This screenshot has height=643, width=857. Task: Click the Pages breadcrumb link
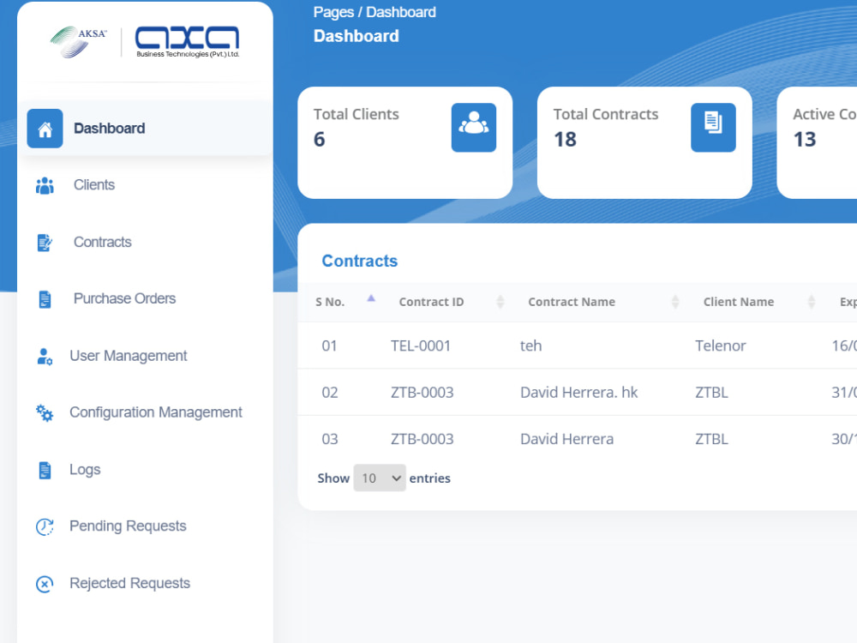333,12
